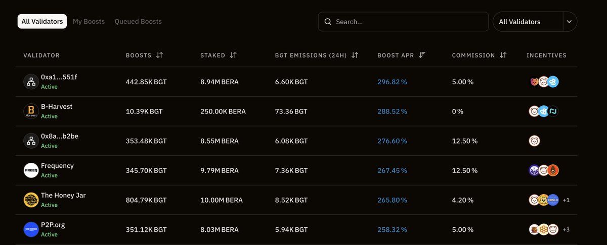
Task: Click The Honey Jar validator logo
Action: (x=31, y=200)
